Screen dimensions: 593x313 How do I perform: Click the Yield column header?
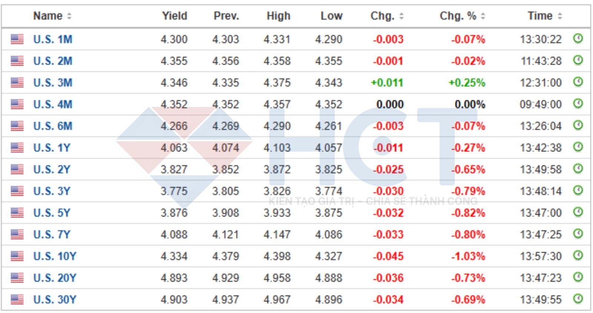[x=174, y=16]
